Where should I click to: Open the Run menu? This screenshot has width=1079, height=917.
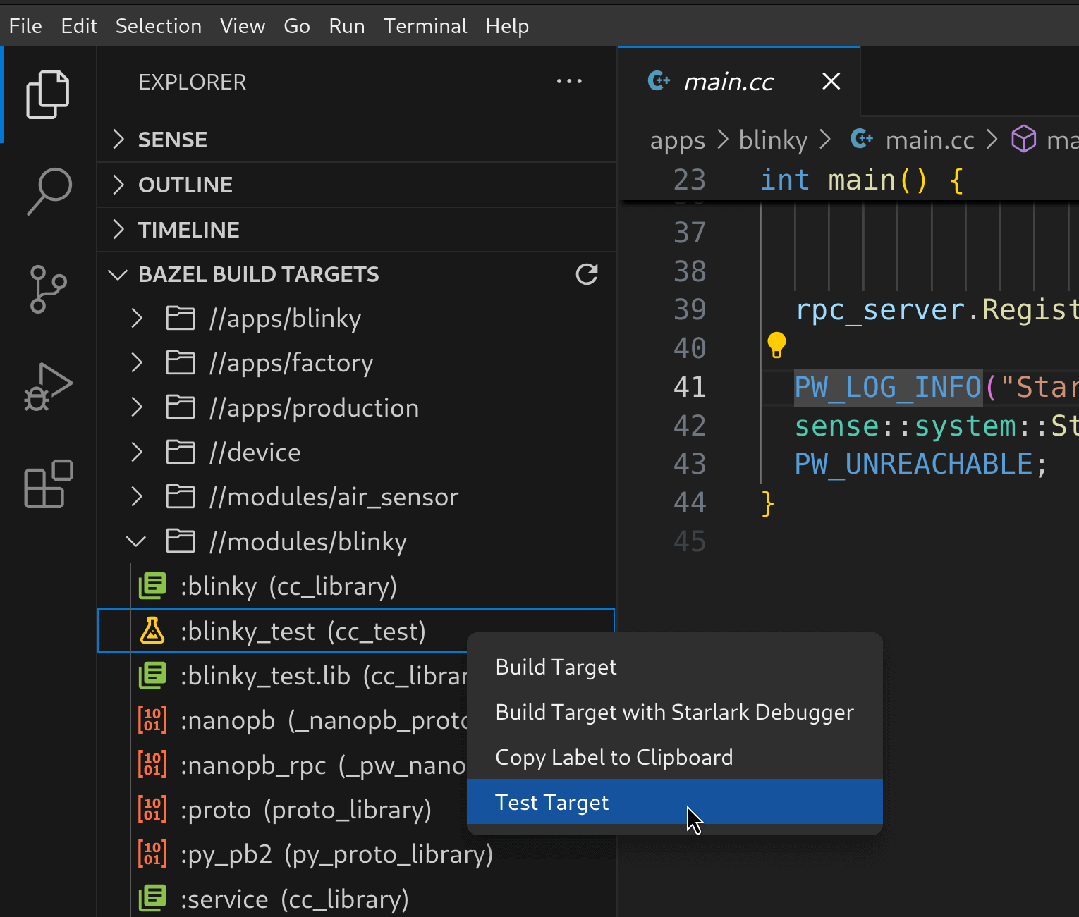click(x=347, y=26)
